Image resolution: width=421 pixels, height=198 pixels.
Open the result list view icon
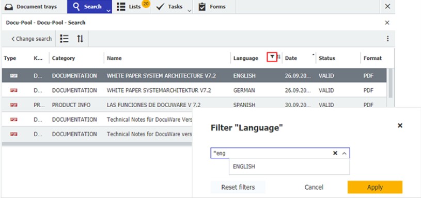64,39
